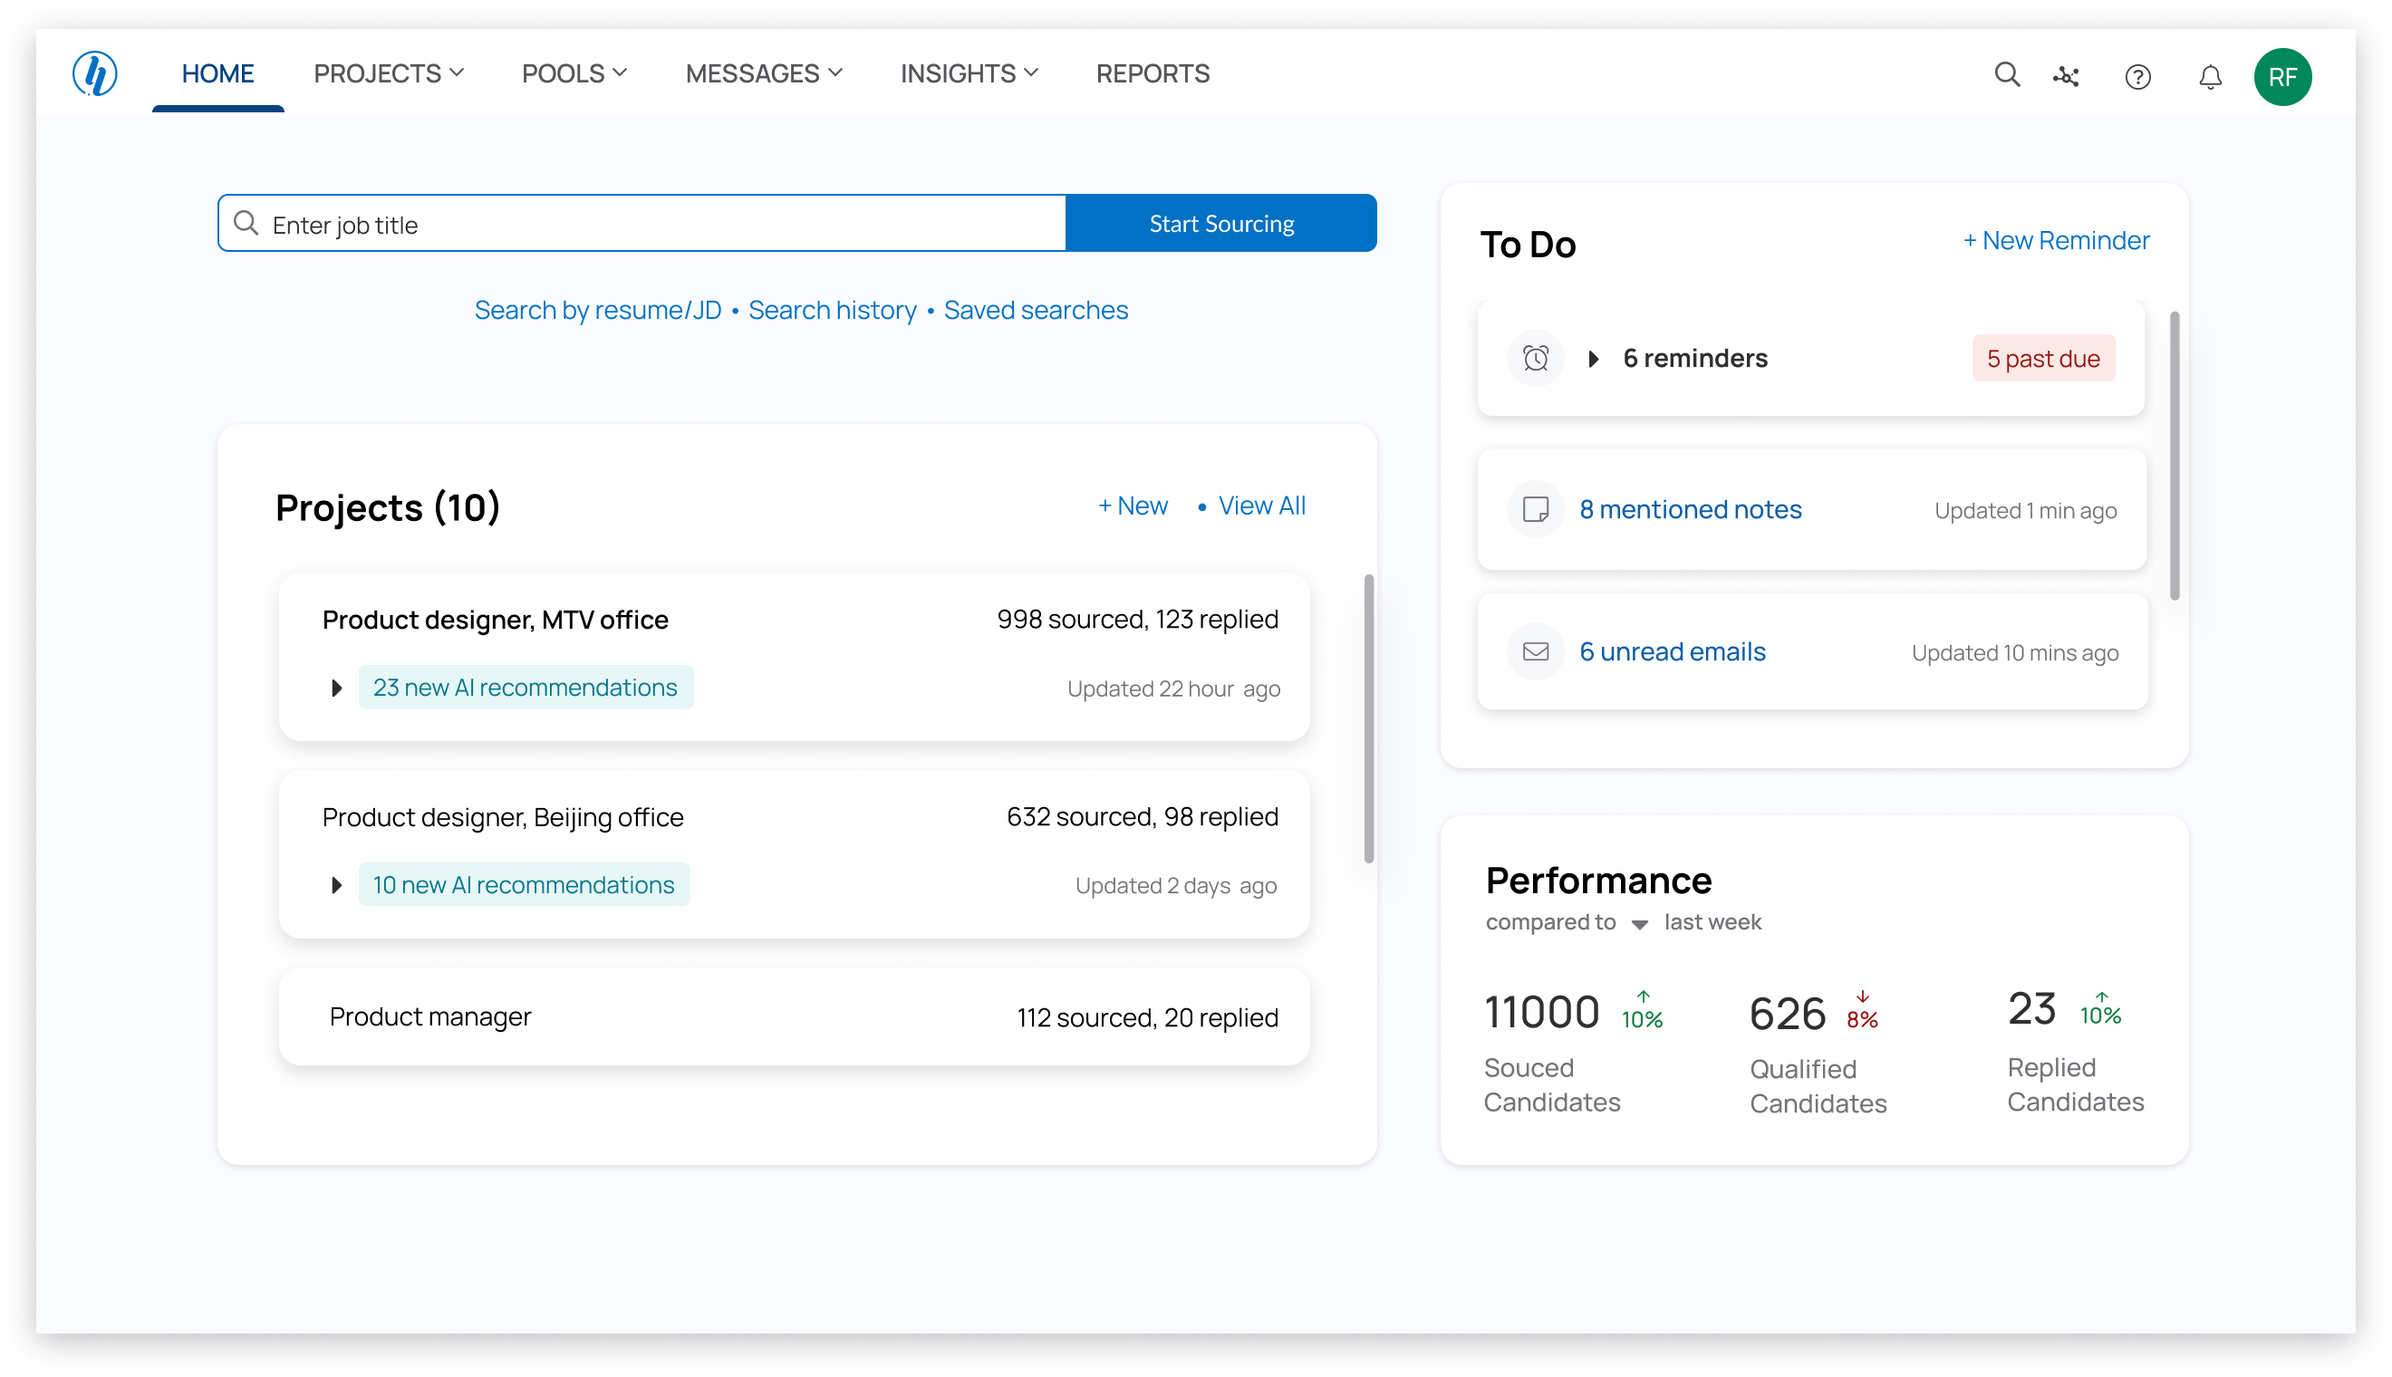Open the help question mark icon

pos(2136,77)
